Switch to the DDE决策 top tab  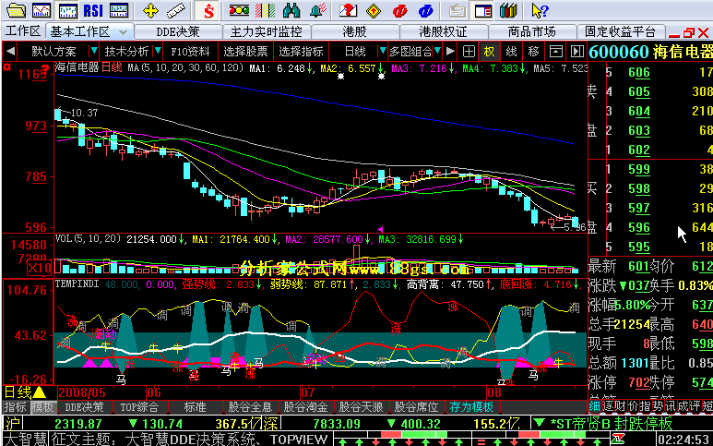[x=178, y=31]
